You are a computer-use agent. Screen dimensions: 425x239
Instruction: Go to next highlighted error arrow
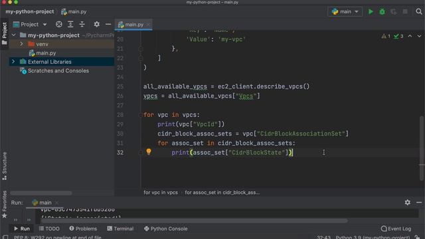[419, 36]
